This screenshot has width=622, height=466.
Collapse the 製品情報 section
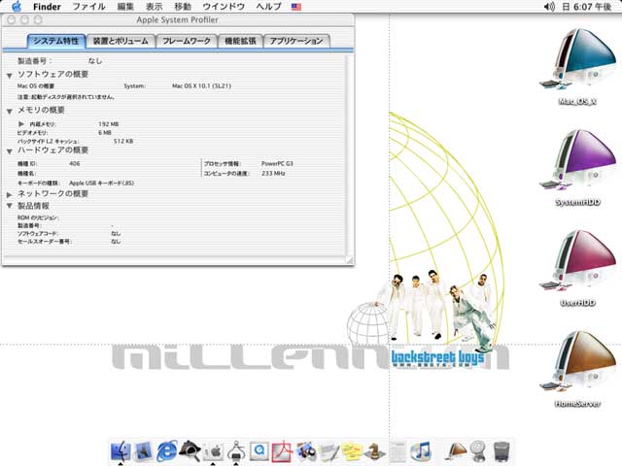(x=10, y=206)
